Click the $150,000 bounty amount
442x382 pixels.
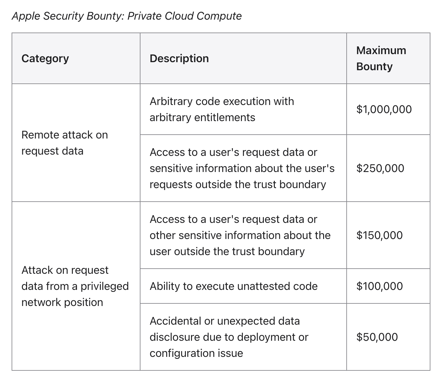[x=380, y=235]
